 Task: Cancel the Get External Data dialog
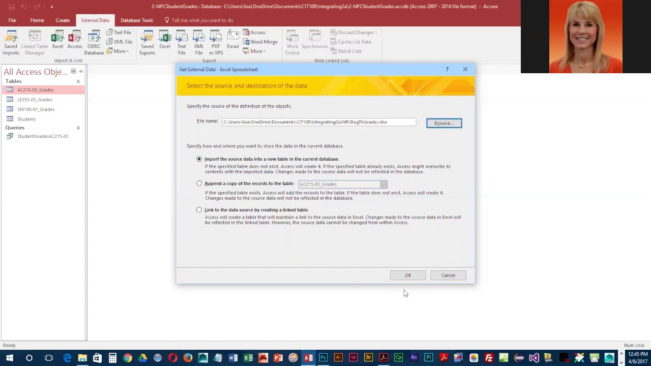[448, 276]
